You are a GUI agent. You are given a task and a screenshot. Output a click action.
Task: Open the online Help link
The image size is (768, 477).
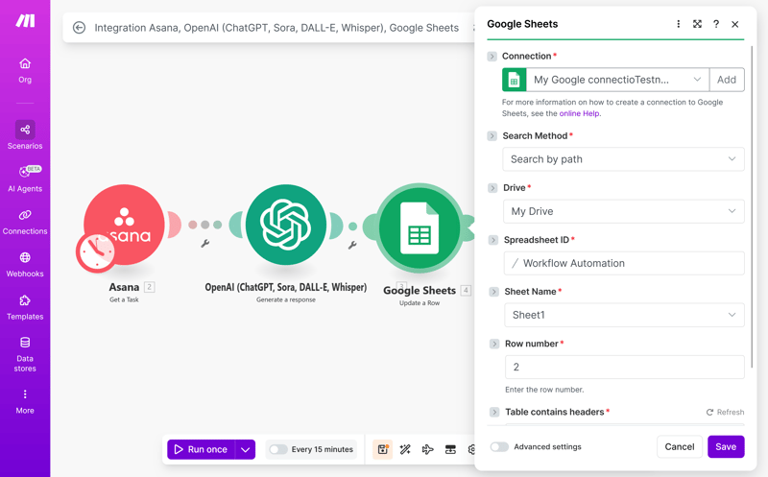pyautogui.click(x=579, y=113)
